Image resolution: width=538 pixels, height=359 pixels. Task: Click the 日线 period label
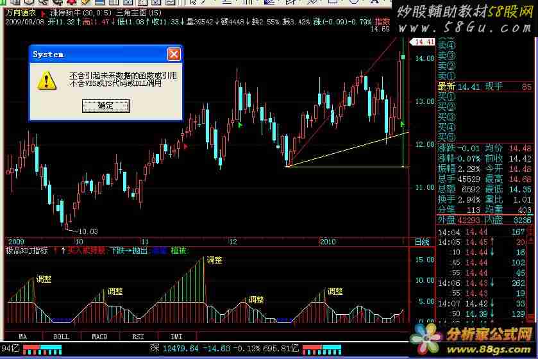pyautogui.click(x=422, y=242)
